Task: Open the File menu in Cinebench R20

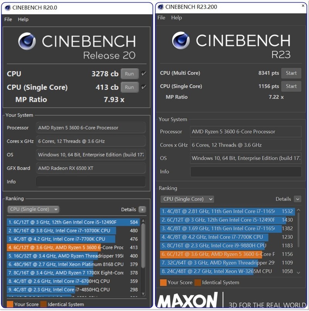Action: point(8,19)
